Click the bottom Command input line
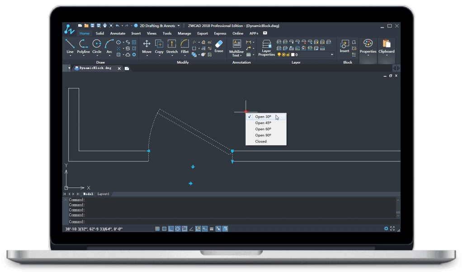 [x=226, y=222]
